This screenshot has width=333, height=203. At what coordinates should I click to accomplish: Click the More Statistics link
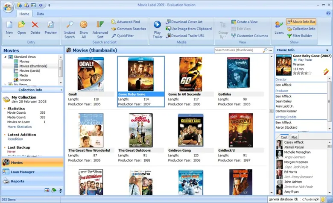click(x=19, y=127)
